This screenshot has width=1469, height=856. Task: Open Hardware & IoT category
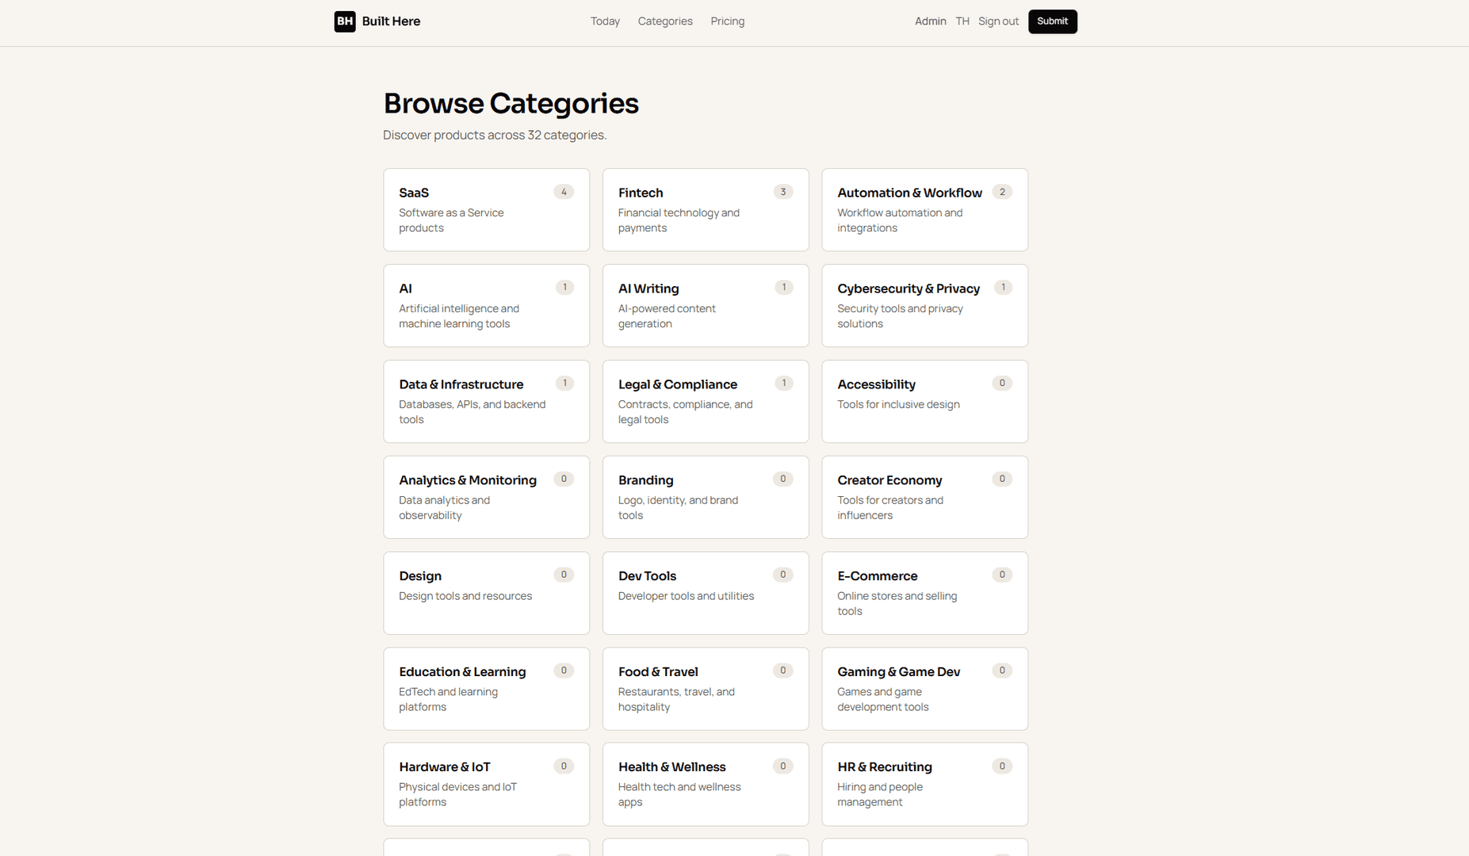point(487,785)
